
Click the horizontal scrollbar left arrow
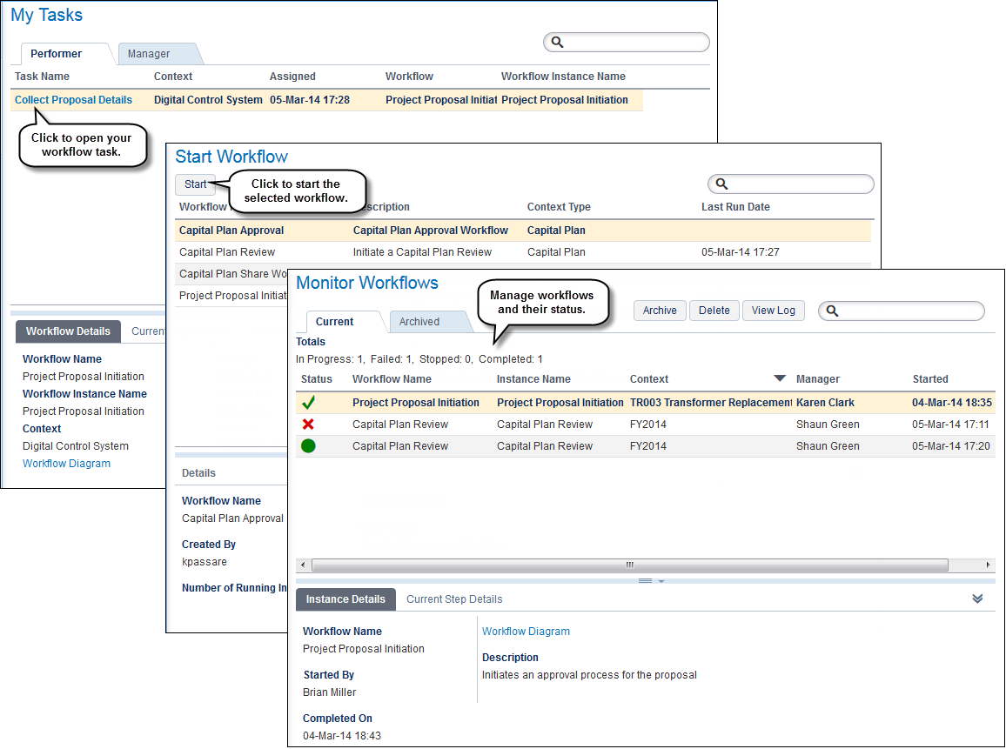(303, 565)
